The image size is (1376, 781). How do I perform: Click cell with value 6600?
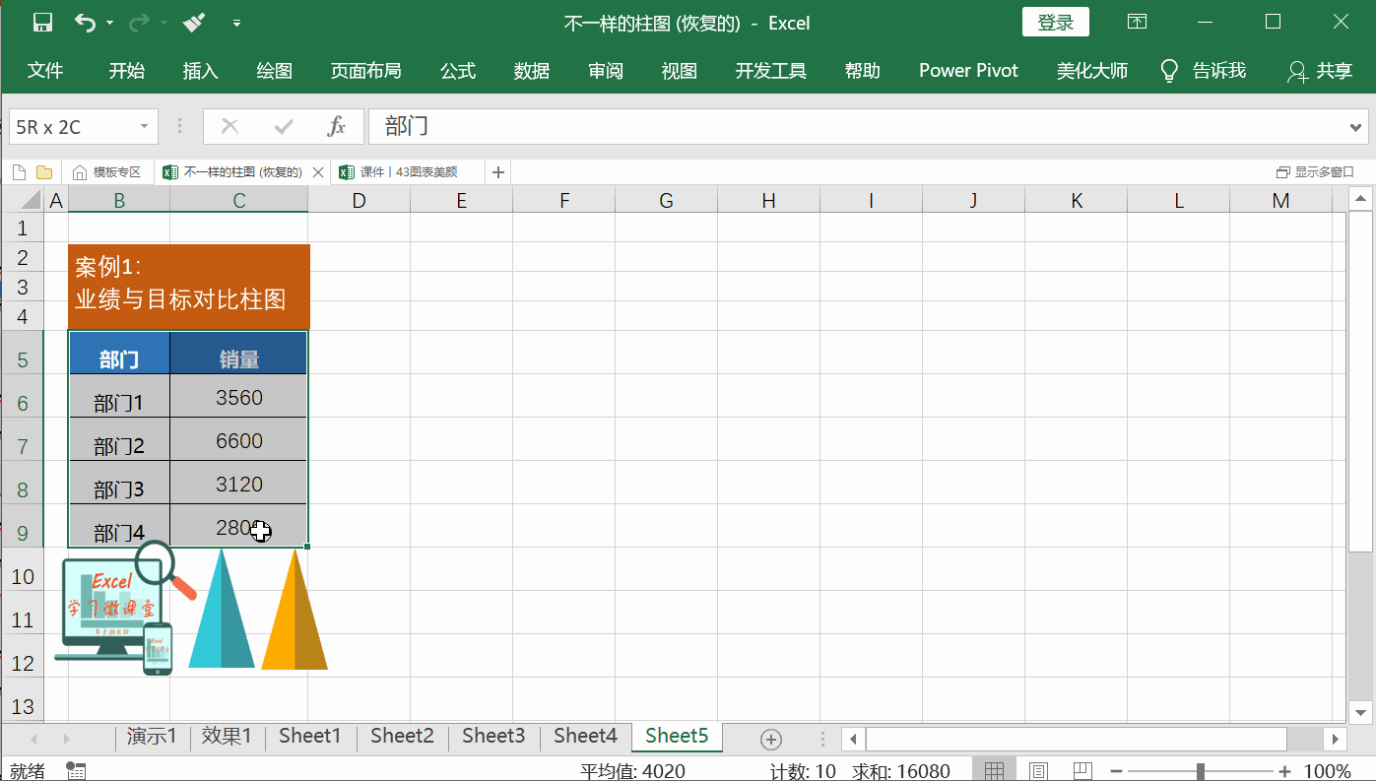[x=238, y=439]
